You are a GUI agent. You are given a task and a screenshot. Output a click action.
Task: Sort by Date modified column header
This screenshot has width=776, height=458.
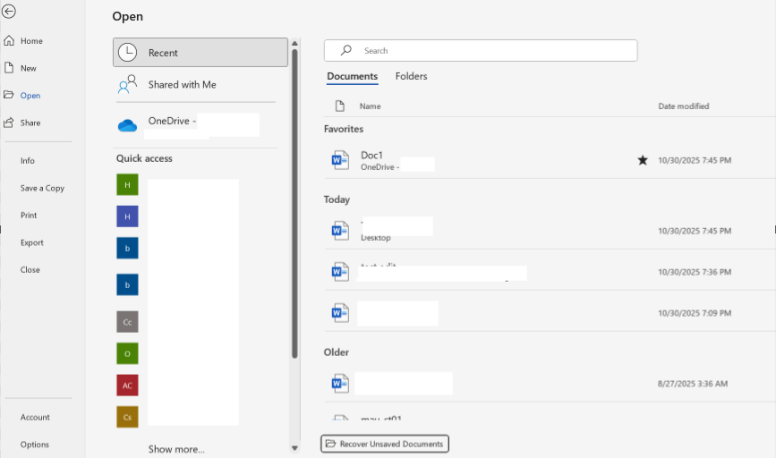(x=684, y=106)
